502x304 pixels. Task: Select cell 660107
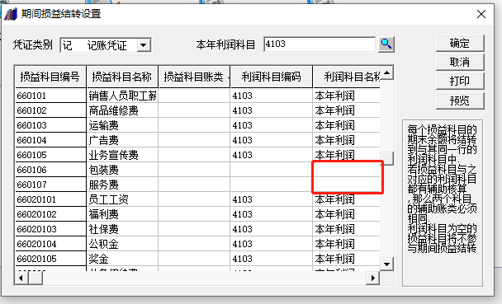50,185
